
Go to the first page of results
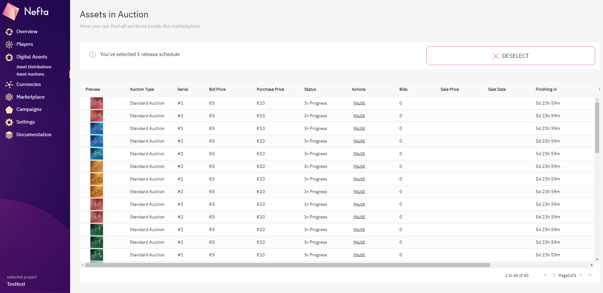point(545,275)
